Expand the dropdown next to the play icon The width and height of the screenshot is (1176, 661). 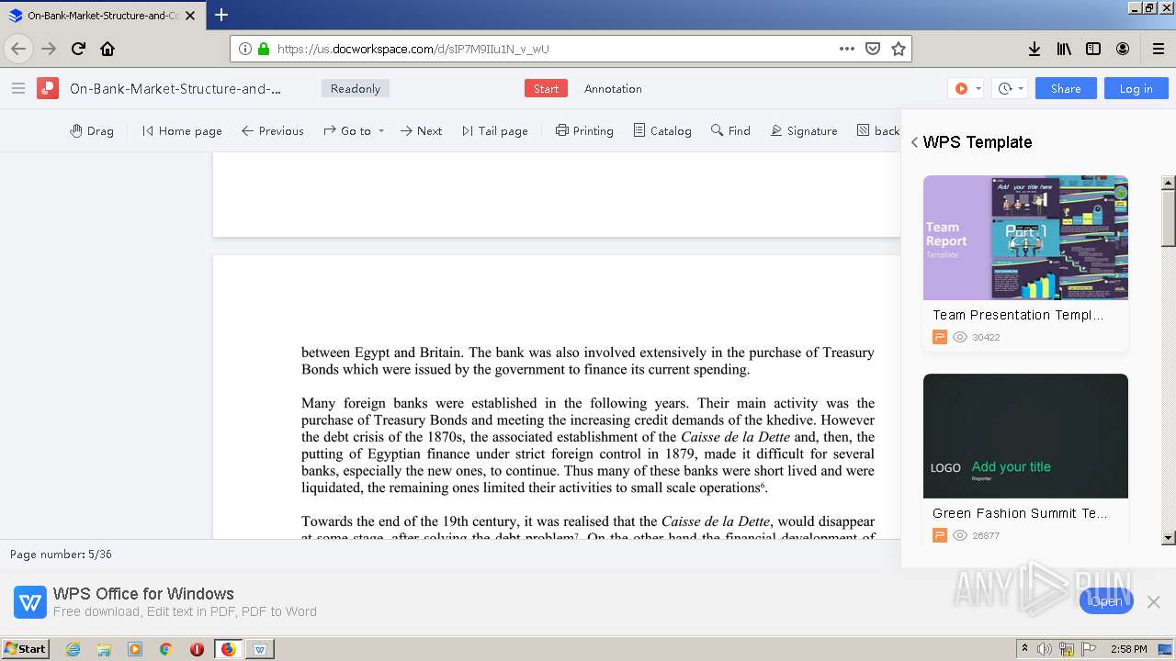(x=978, y=89)
